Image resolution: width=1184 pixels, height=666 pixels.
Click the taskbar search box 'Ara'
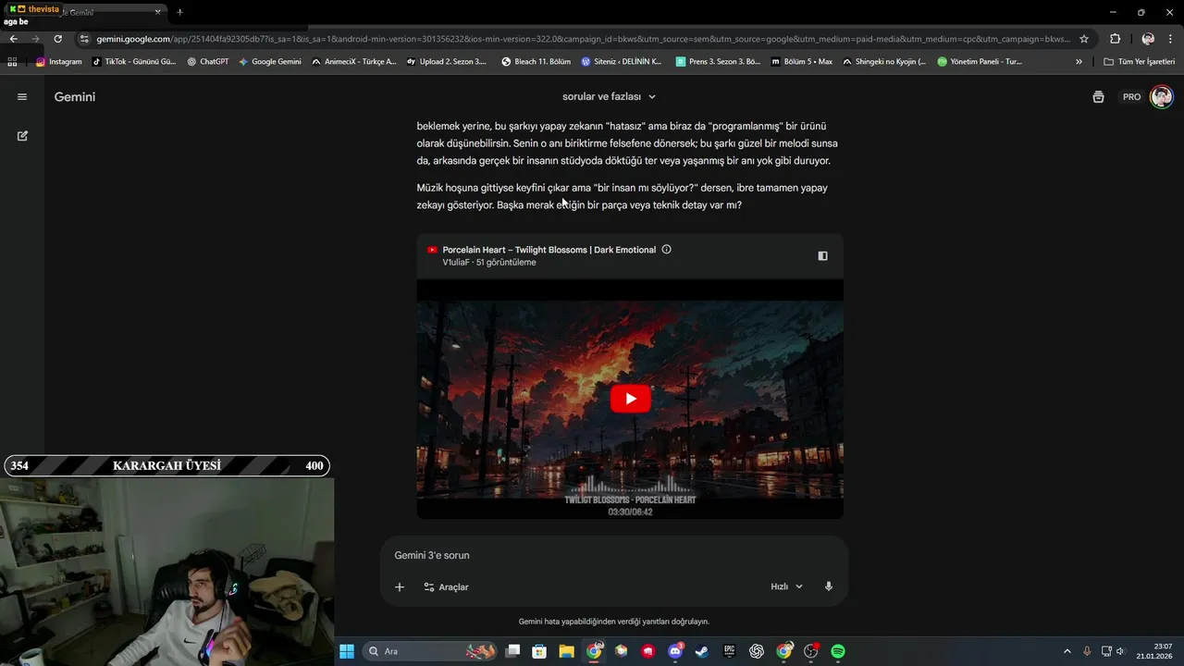(431, 651)
